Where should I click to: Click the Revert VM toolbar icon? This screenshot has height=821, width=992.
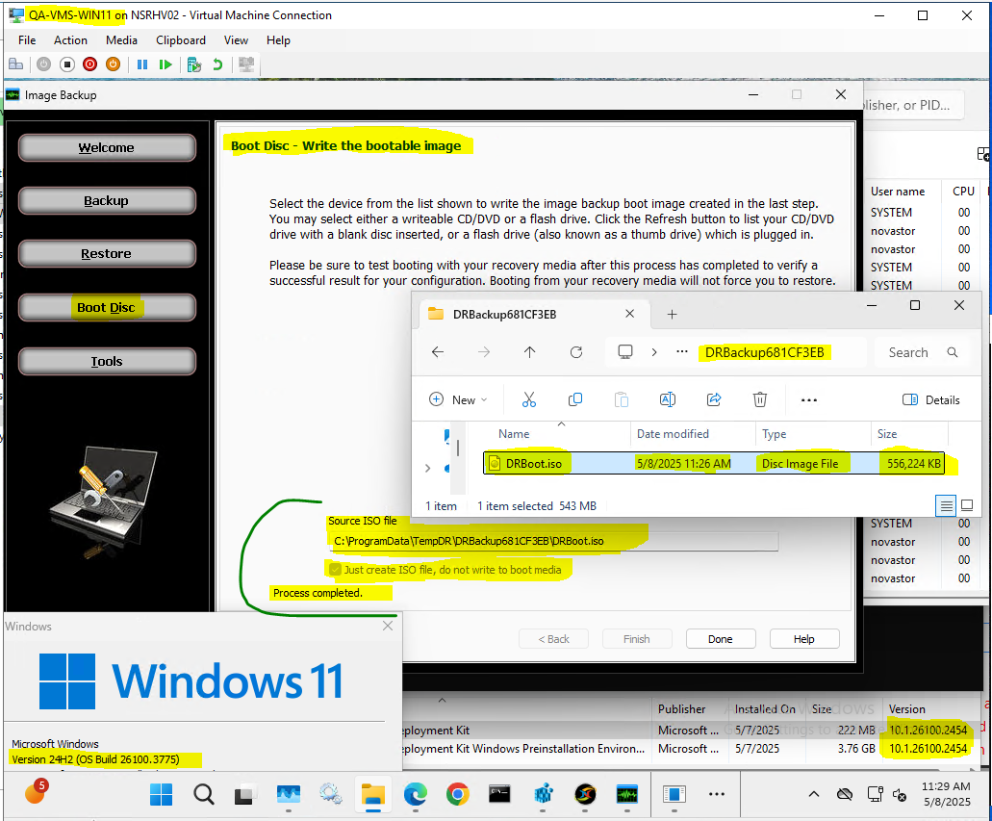[217, 64]
